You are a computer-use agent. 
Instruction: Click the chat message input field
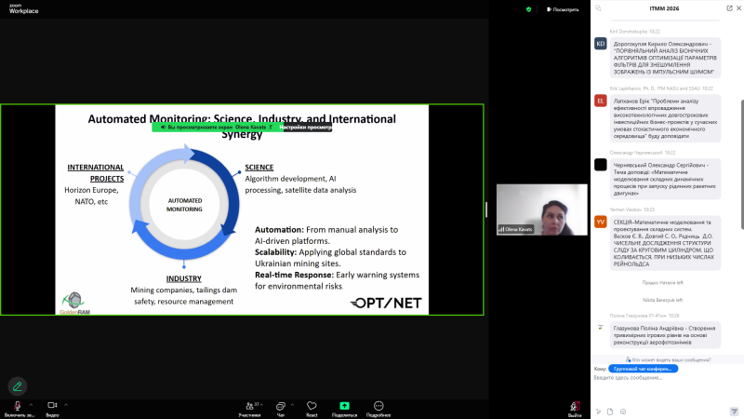pos(665,378)
